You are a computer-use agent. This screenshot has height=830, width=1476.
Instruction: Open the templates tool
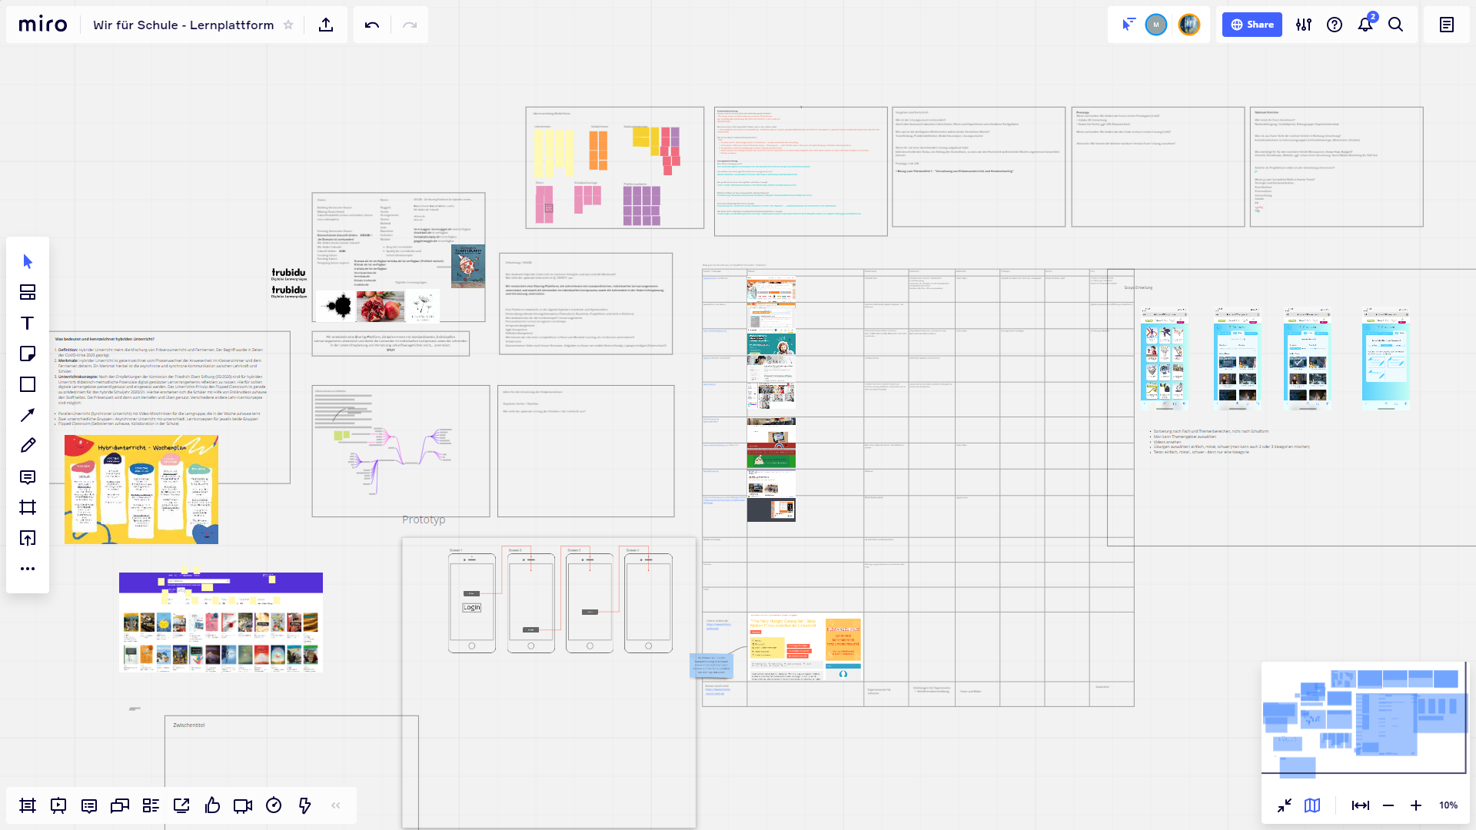point(28,292)
